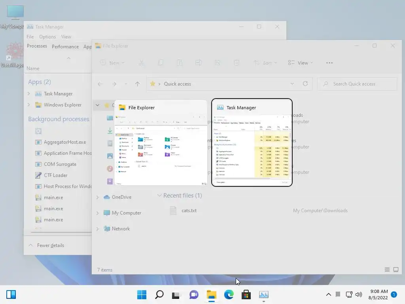The image size is (405, 304).
Task: Open Microsoft Edge from taskbar
Action: [x=229, y=294]
